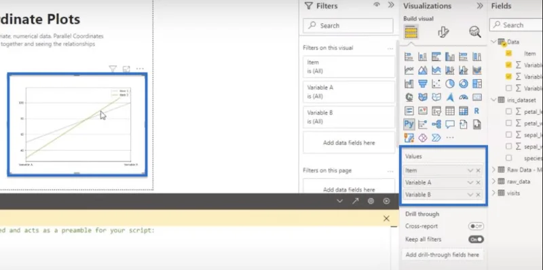
Task: Open the Variable A filter card
Action: coord(349,92)
